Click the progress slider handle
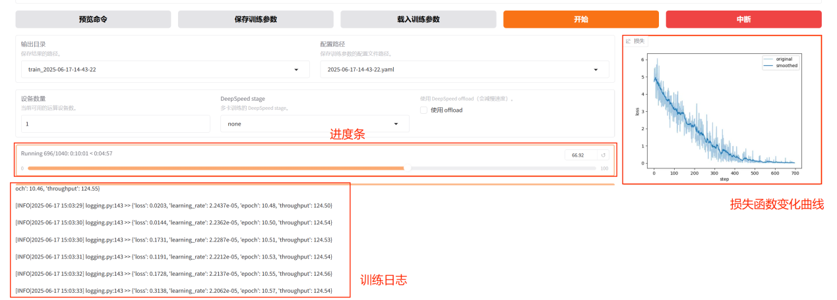The height and width of the screenshot is (300, 837). click(407, 168)
